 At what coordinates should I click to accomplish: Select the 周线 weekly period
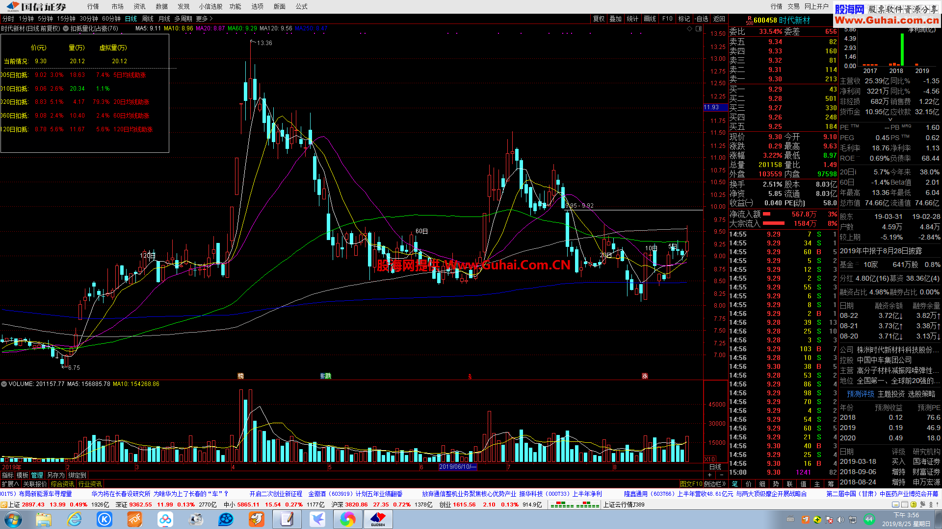coord(148,19)
